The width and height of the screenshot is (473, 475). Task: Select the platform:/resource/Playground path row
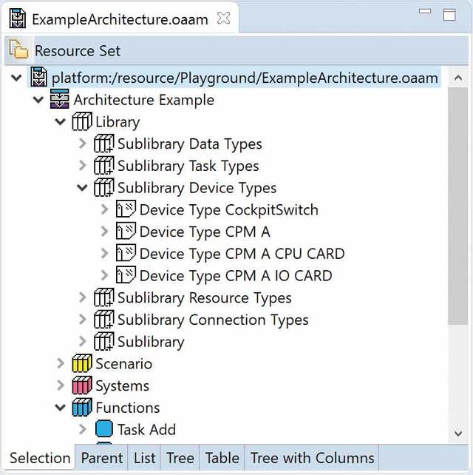[x=245, y=78]
